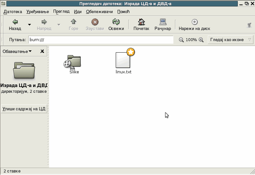The height and width of the screenshot is (175, 255).
Task: Click the Назад back arrow icon
Action: click(x=15, y=22)
